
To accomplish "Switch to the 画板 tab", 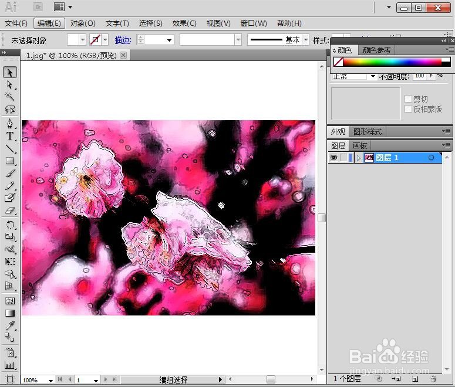I will pos(360,145).
